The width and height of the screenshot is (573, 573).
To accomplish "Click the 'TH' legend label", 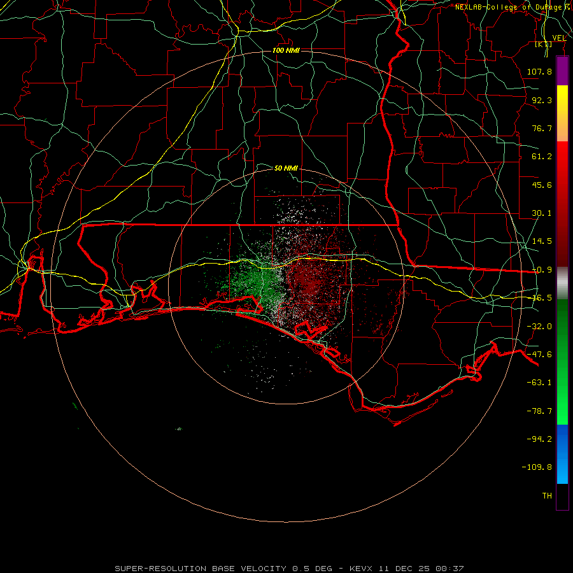I will pos(547,496).
